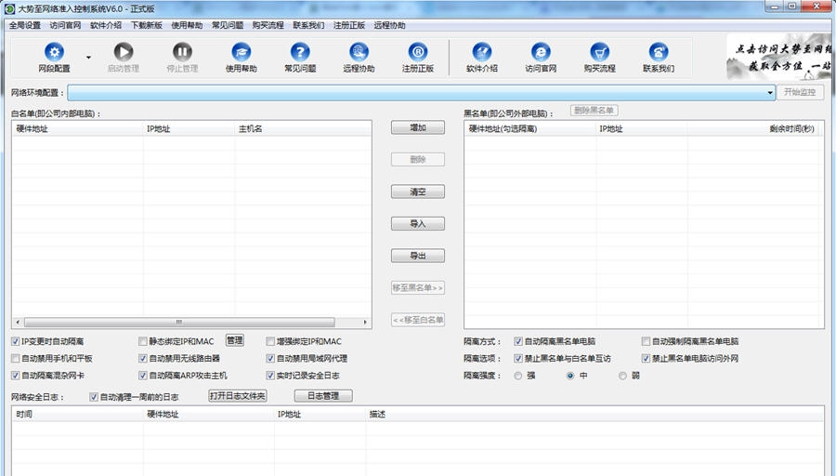Open the 软件介绍 menu item
836x476 pixels.
tap(106, 25)
